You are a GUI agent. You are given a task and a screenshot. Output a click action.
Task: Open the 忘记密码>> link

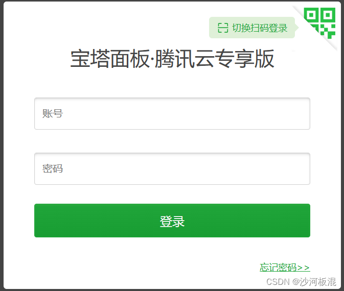tap(285, 268)
